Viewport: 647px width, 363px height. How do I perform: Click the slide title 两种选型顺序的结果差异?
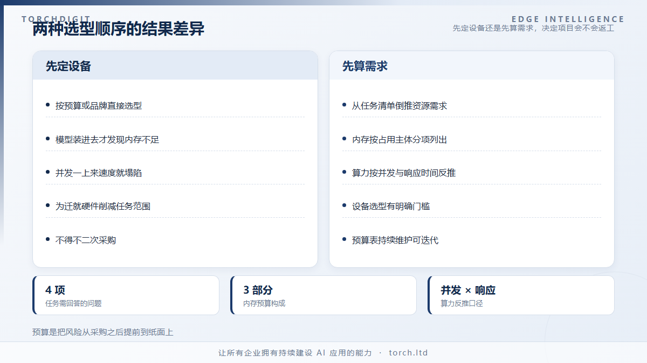coord(118,29)
